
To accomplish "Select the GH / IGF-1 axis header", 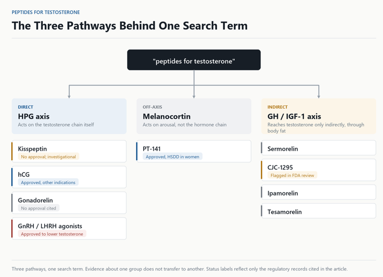I will coord(318,116).
